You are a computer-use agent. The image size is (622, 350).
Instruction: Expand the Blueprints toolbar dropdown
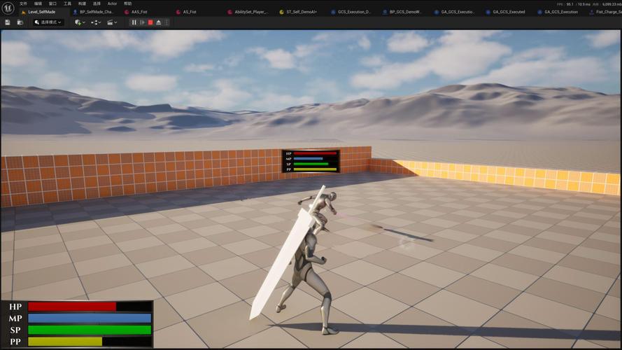[96, 22]
